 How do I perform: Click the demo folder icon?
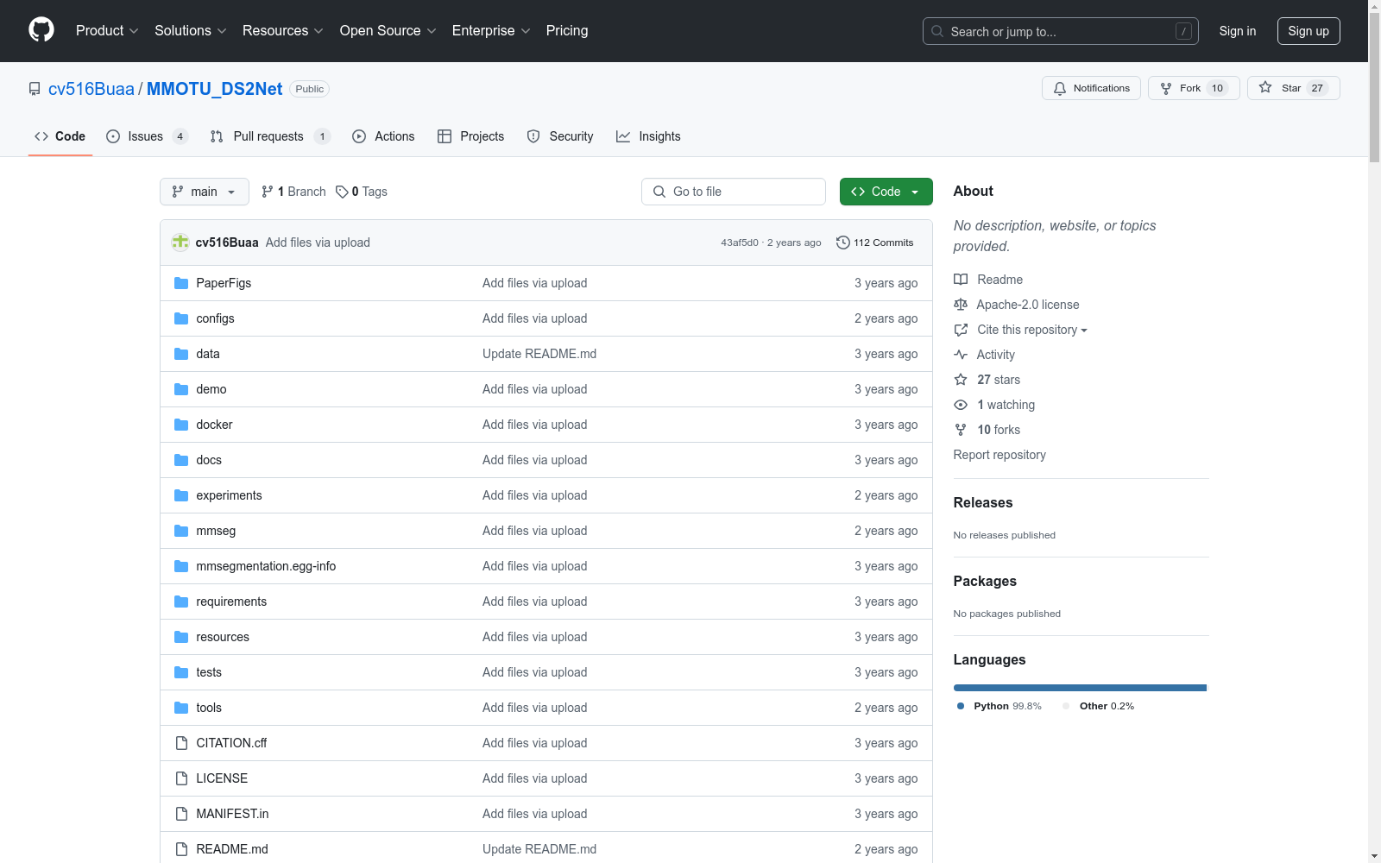(x=181, y=389)
